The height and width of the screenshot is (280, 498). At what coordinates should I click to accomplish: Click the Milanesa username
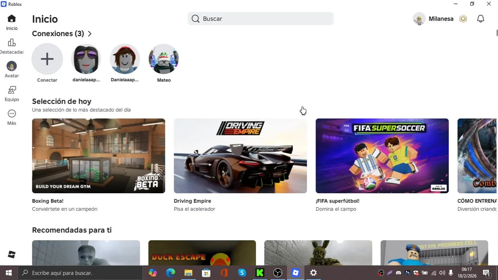pyautogui.click(x=441, y=19)
